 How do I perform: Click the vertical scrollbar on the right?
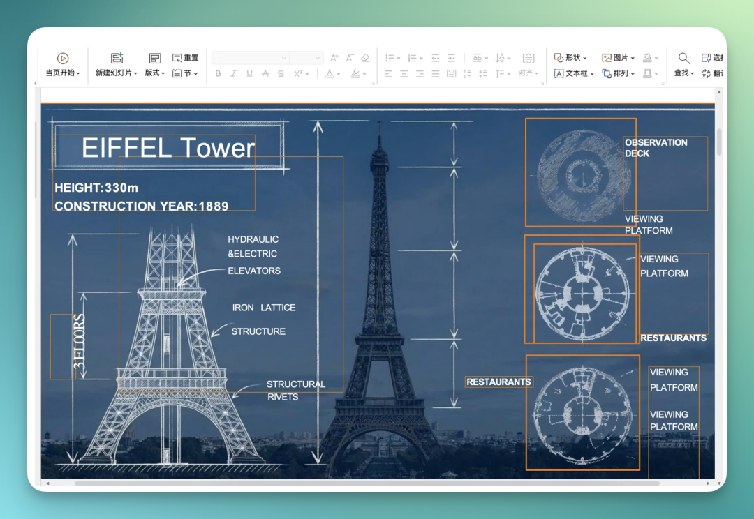pos(719,142)
